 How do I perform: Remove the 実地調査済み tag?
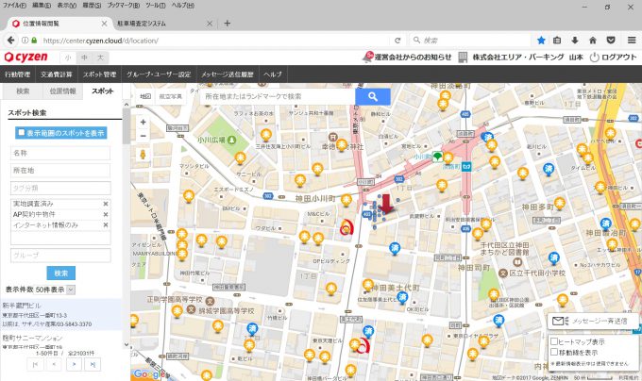coord(106,204)
